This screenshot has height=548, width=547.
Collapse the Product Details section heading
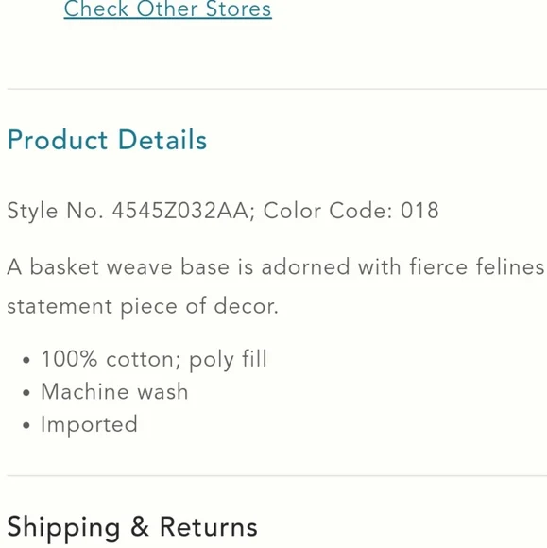click(107, 140)
